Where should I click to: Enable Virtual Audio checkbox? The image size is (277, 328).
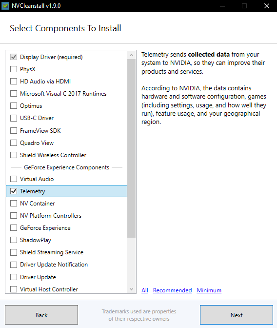click(x=14, y=179)
